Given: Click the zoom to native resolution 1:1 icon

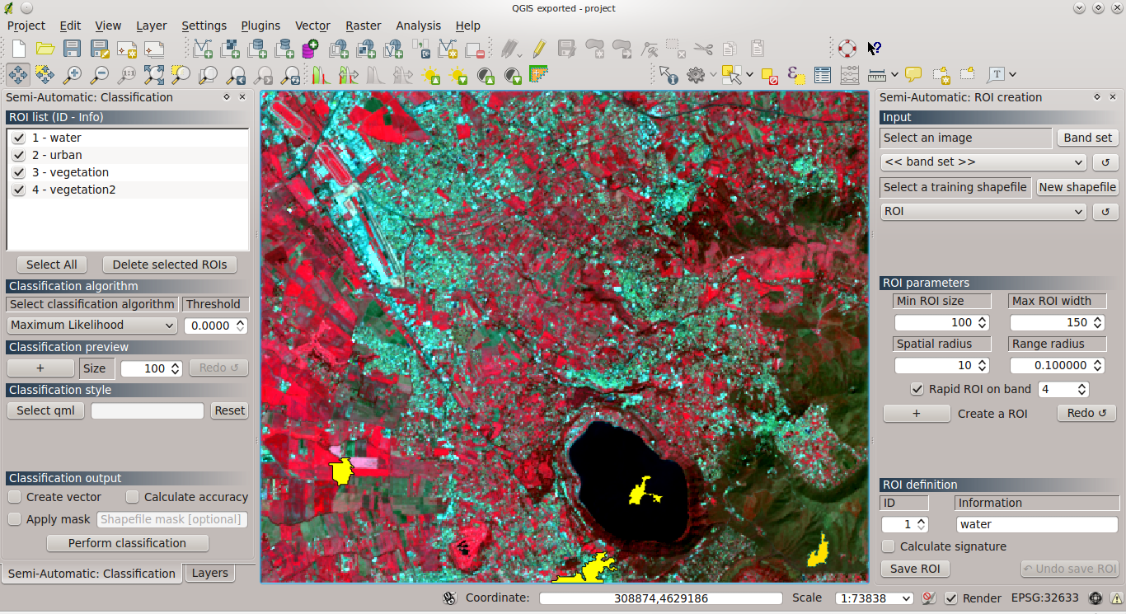Looking at the screenshot, I should [x=128, y=74].
